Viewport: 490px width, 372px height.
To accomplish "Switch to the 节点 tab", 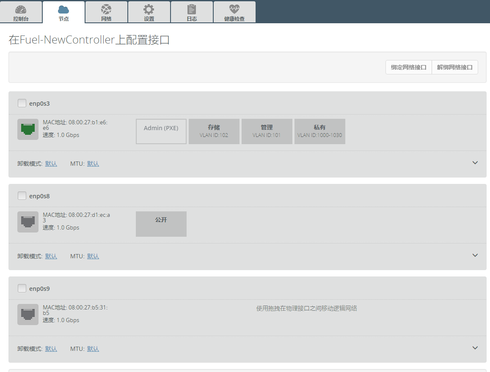I will [x=63, y=11].
